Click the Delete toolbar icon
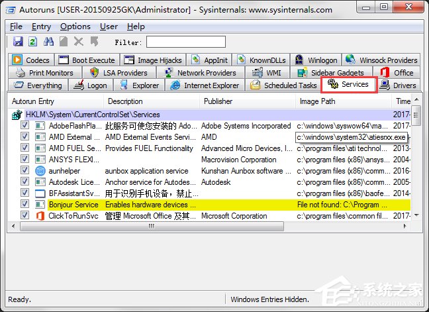 coord(79,42)
